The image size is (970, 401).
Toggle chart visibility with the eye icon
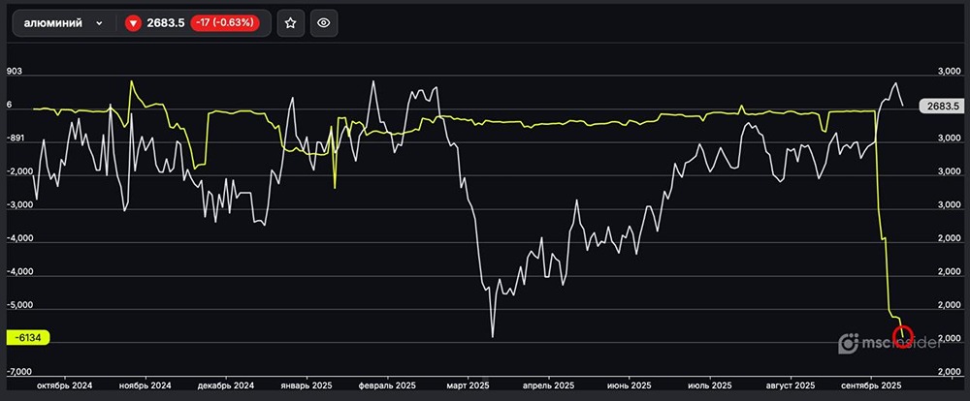[x=324, y=23]
